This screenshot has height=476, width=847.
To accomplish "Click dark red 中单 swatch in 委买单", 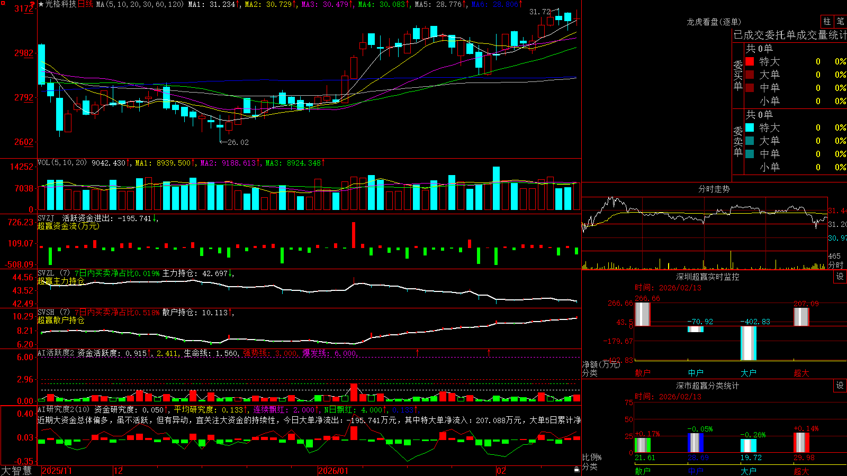I will pos(750,88).
